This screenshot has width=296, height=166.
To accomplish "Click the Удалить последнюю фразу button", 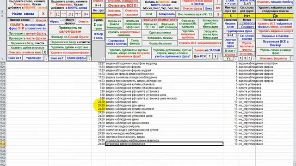I will 70,53.
